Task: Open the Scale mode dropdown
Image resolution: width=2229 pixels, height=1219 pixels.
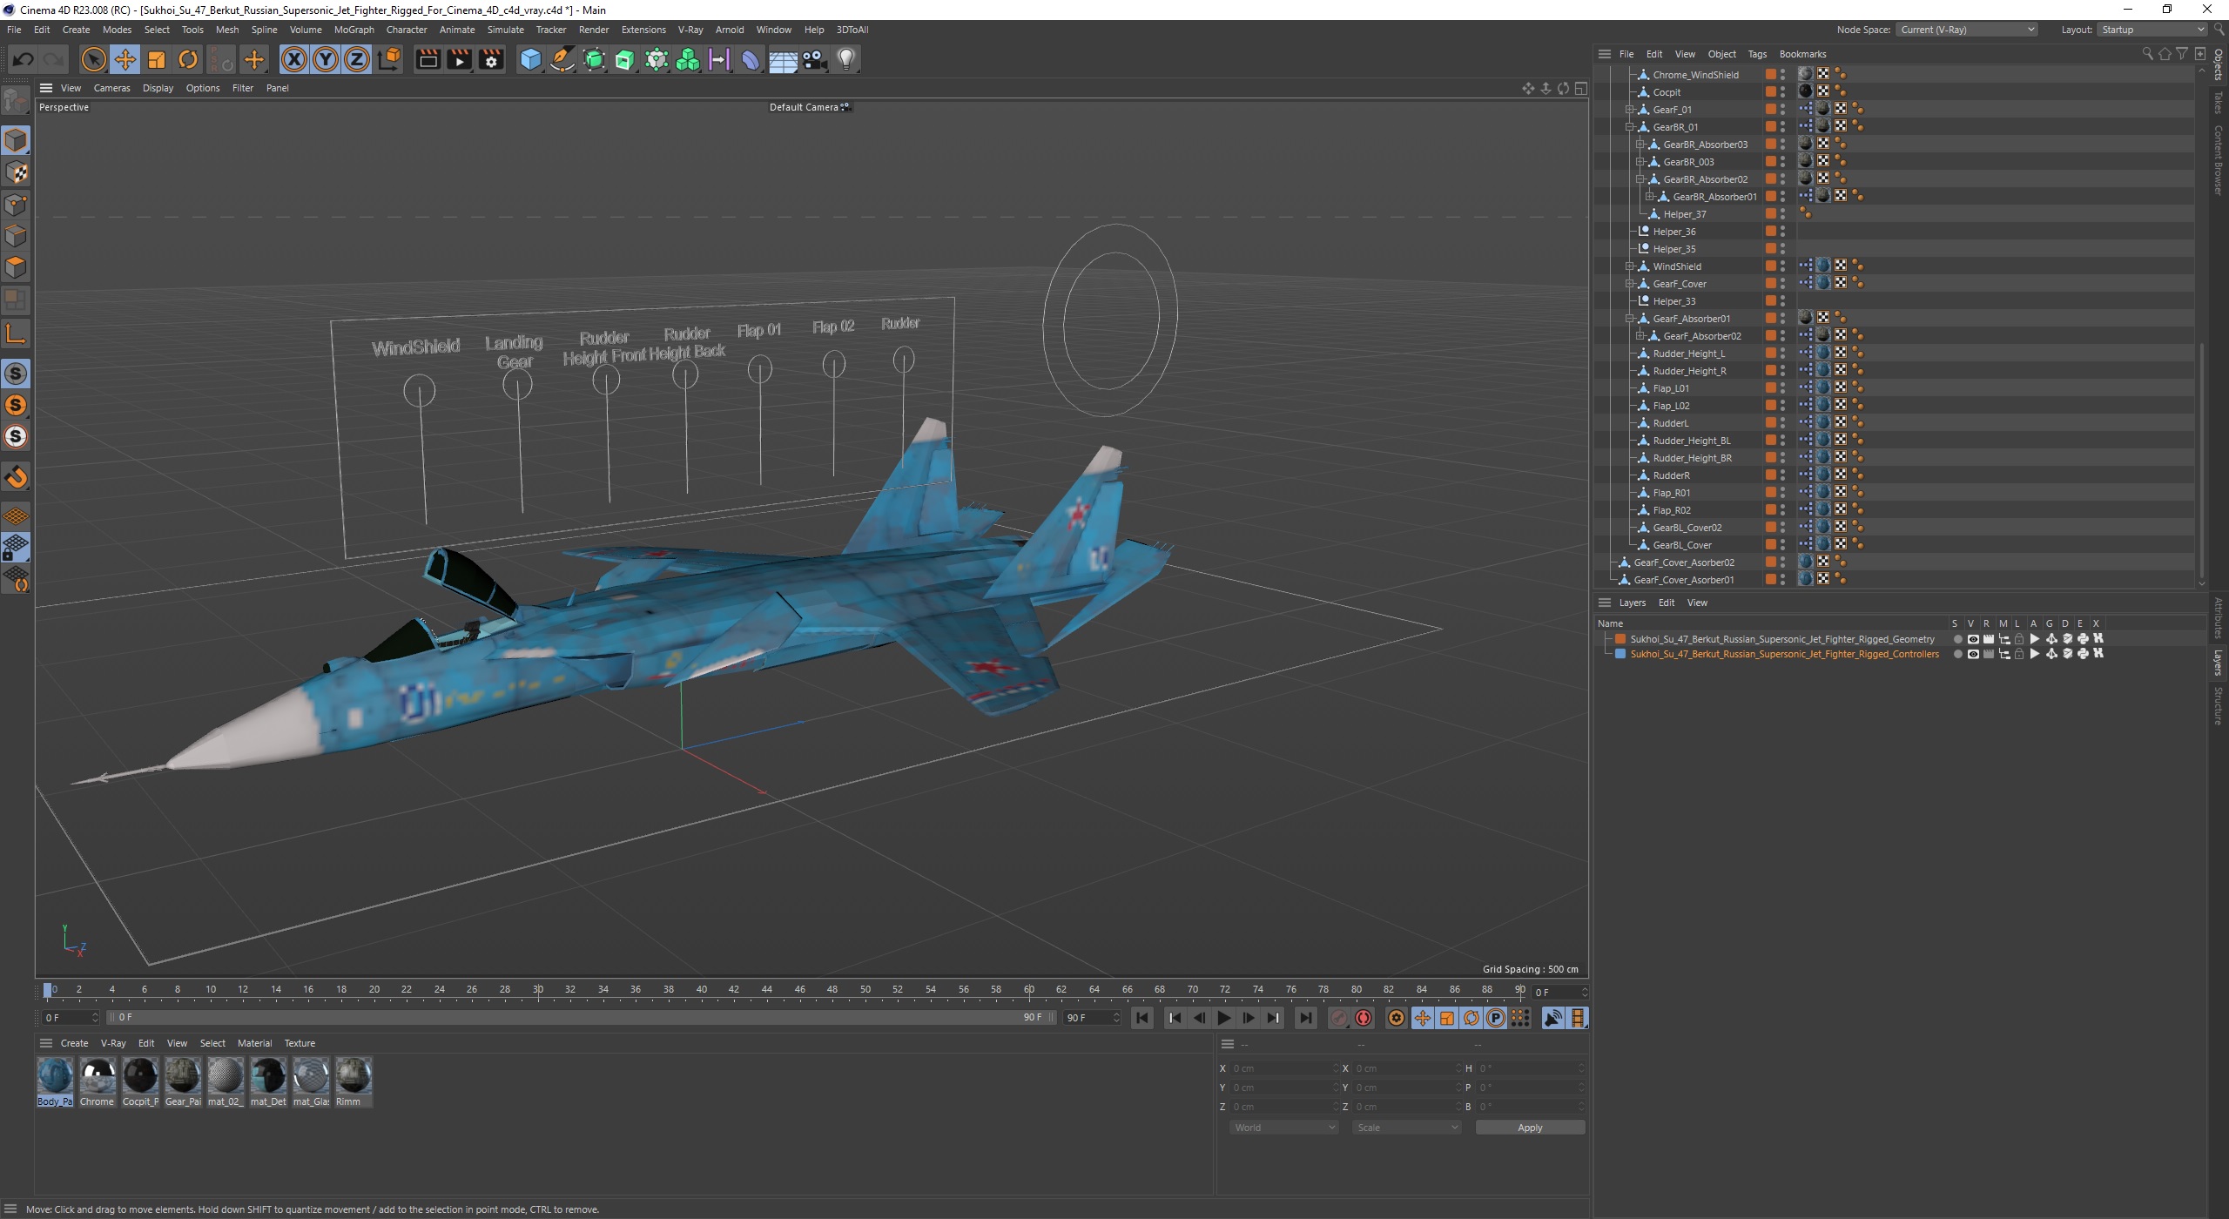Action: [x=1406, y=1128]
